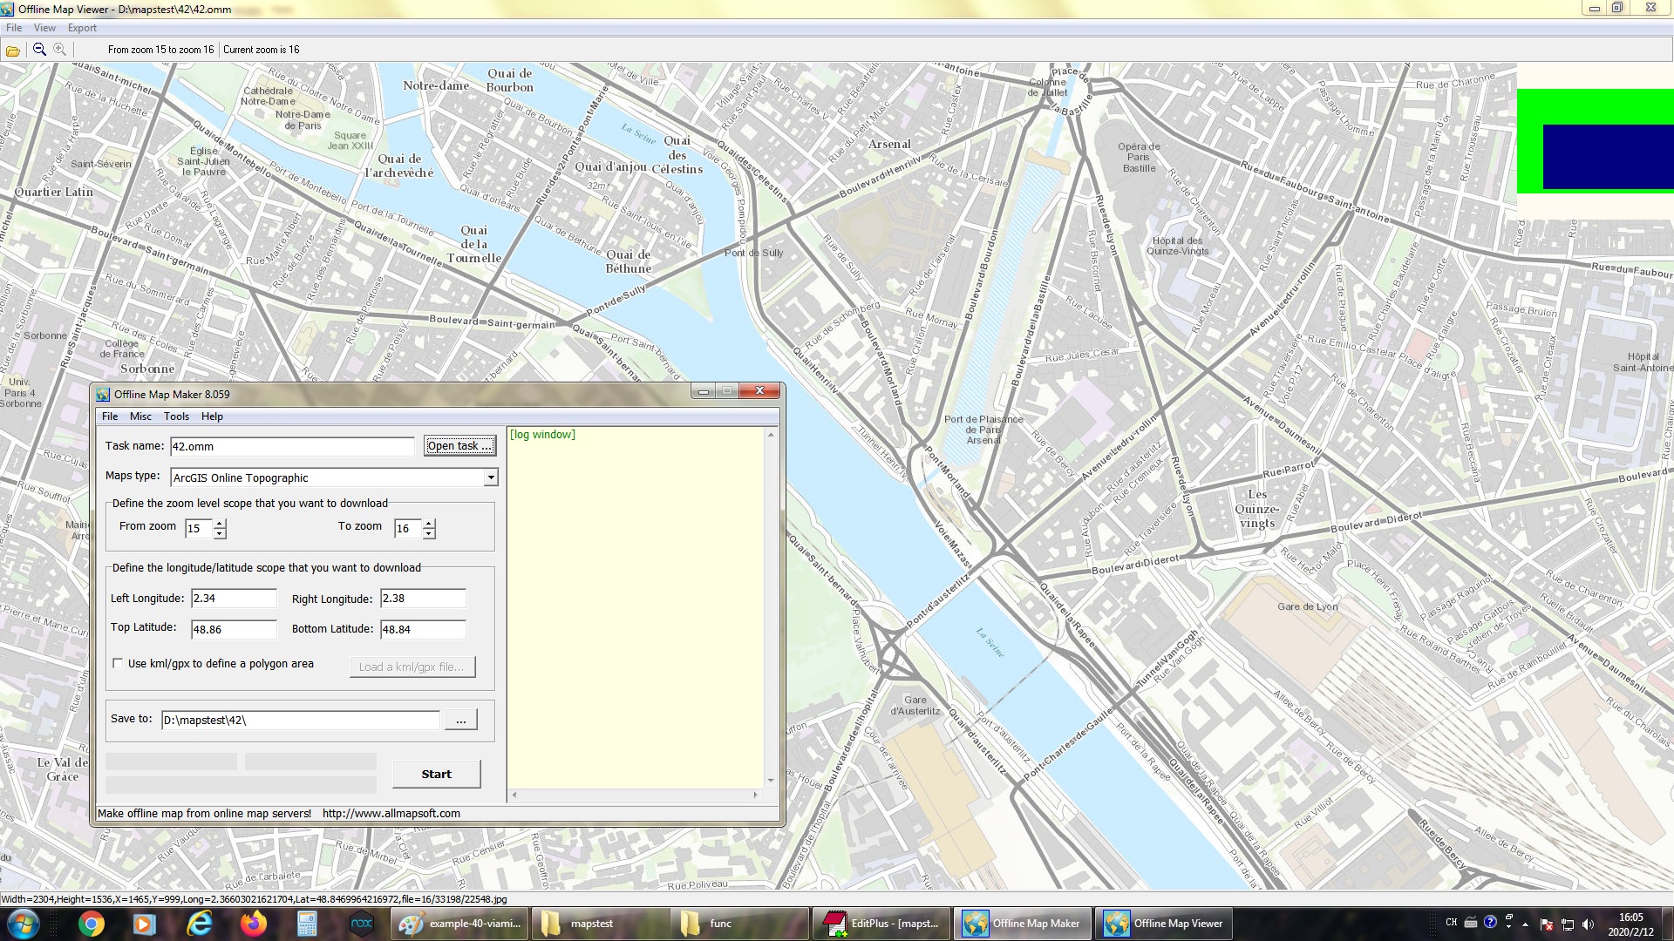Open the Nox app taskbar icon

[x=362, y=924]
